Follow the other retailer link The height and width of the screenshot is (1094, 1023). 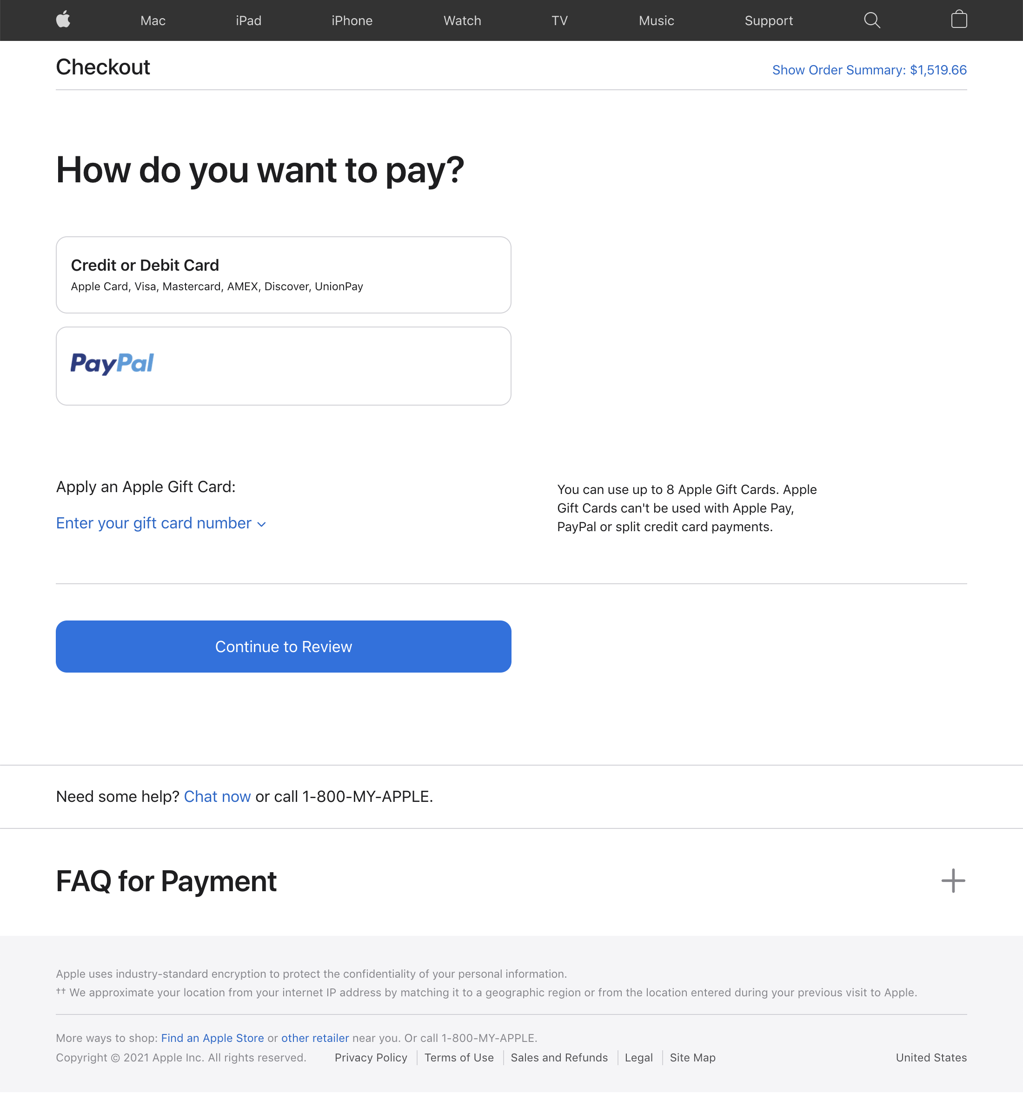pos(315,1038)
